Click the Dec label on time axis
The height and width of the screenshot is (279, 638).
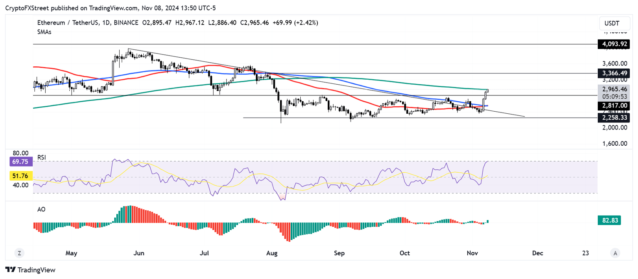[537, 253]
